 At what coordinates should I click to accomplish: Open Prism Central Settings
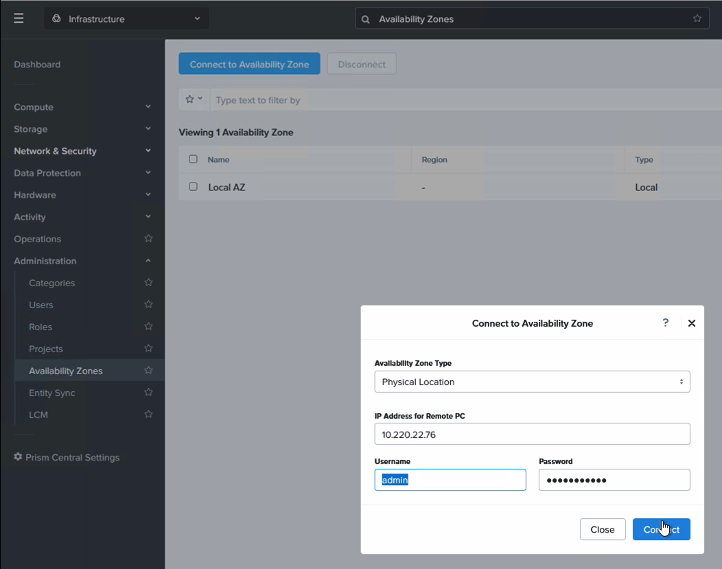[72, 457]
